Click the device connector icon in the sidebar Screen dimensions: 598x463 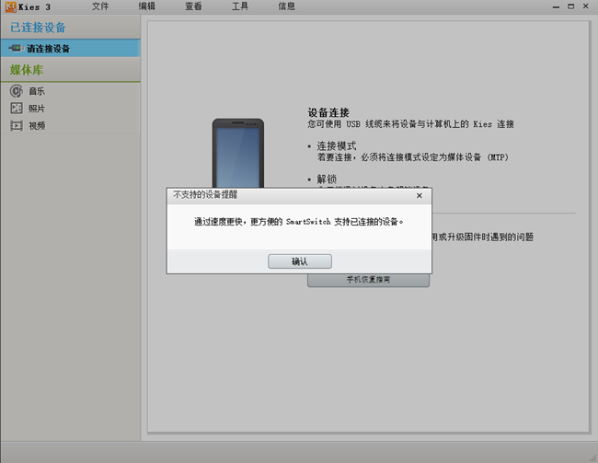[16, 48]
